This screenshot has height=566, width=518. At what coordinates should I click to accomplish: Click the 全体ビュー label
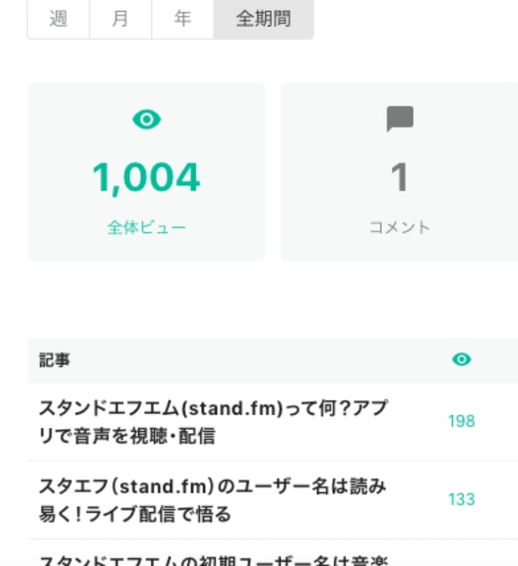146,227
